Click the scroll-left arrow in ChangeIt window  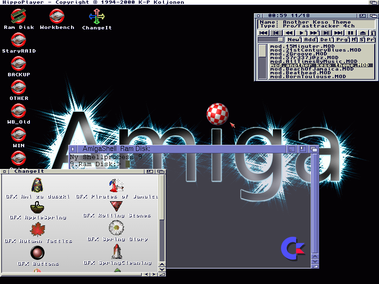(x=146, y=275)
